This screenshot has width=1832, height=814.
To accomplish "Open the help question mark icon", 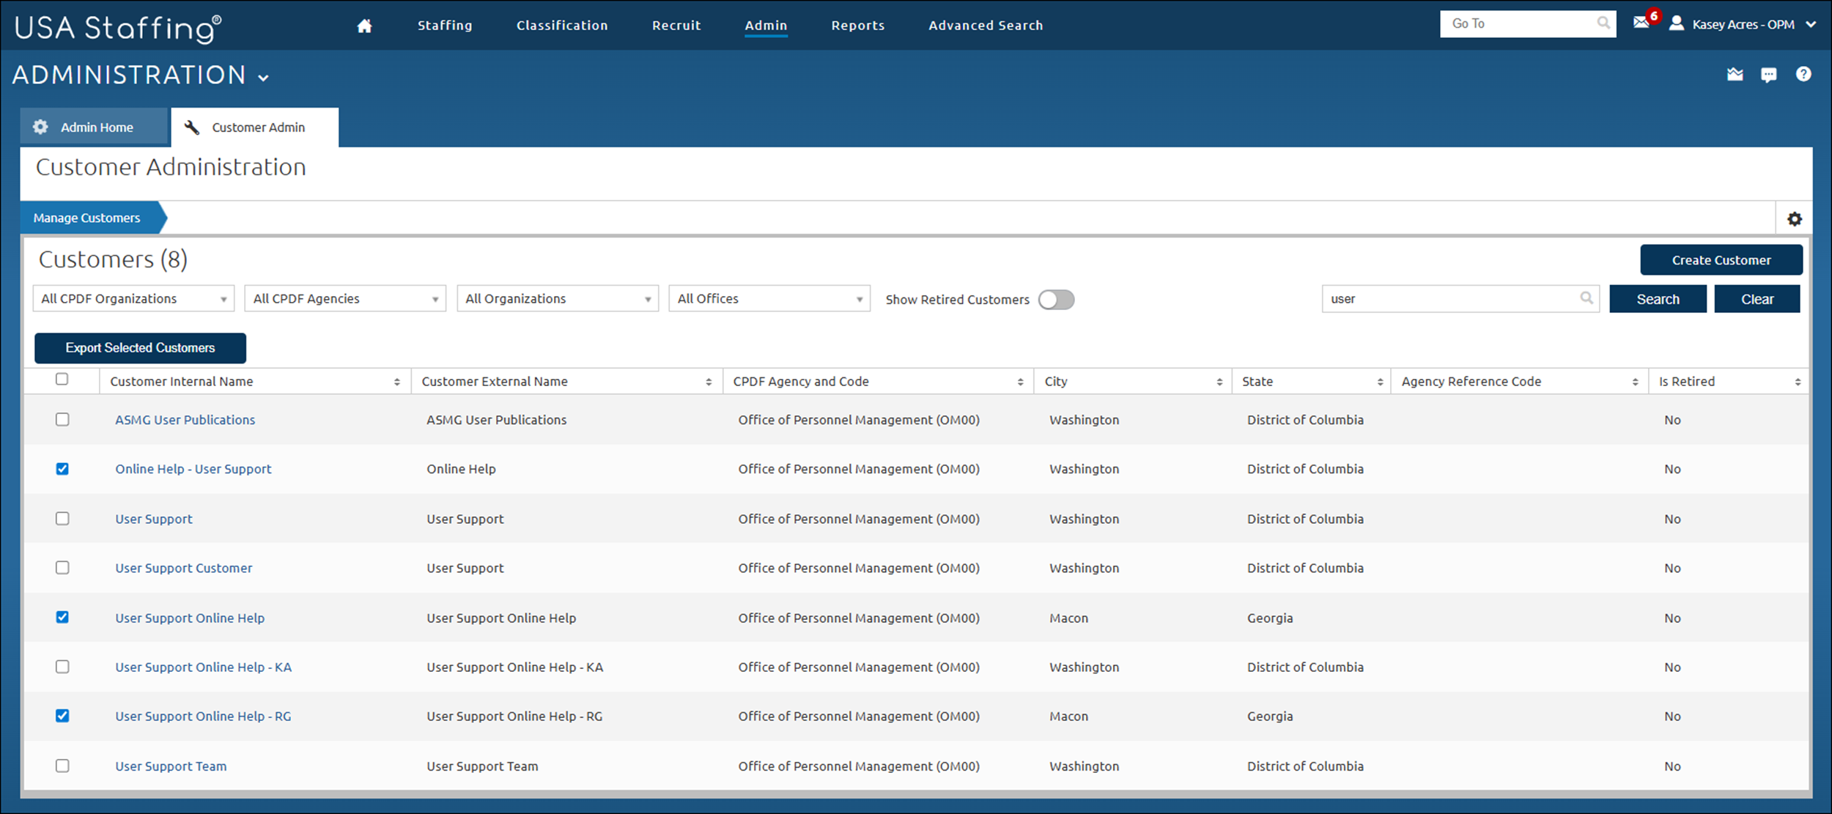I will [x=1803, y=74].
